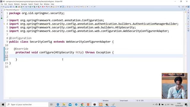The image size is (190, 107).
Task: Open the Task List icon in right trim
Action: click(x=189, y=12)
